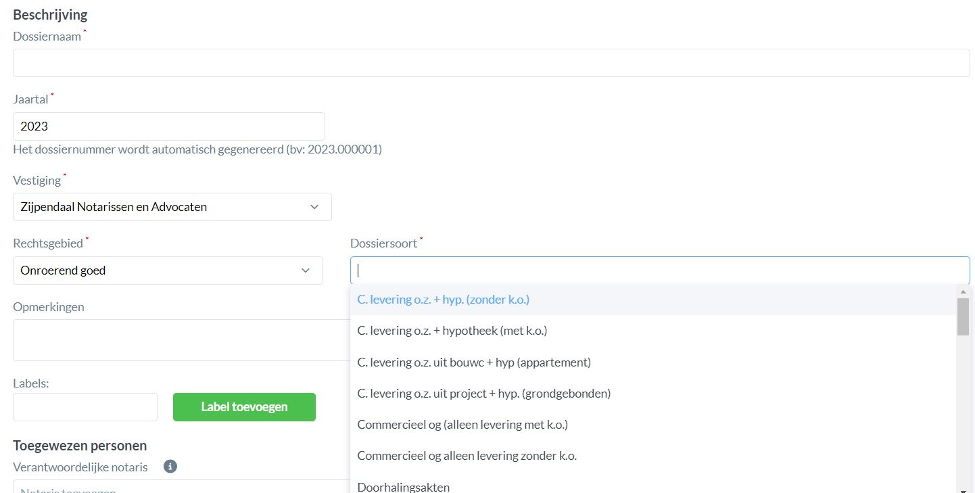
Task: Focus the Dossiersoort search combo box
Action: [x=659, y=271]
